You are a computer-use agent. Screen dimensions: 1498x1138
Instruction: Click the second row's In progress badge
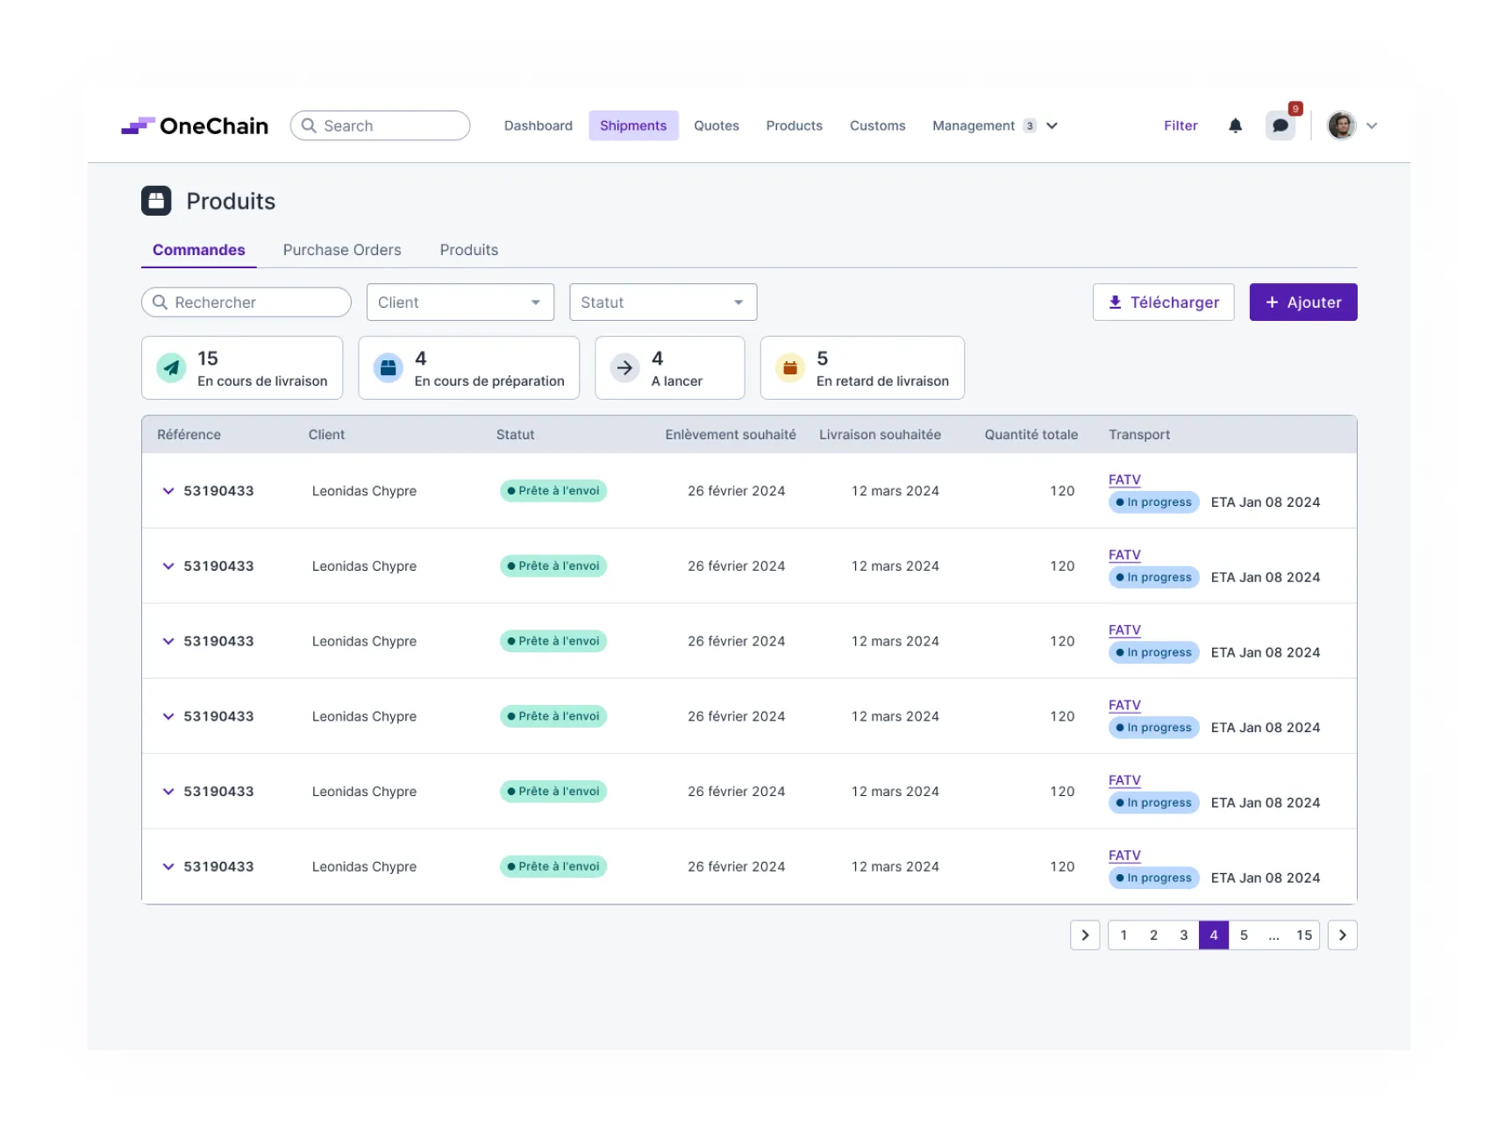[x=1153, y=578]
